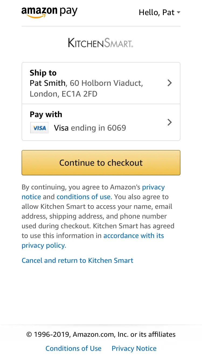The image size is (202, 360).
Task: Expand the Pay with chevron arrow
Action: coord(169,123)
